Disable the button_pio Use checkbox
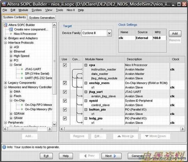This screenshot has height=162, width=188. click(65, 109)
